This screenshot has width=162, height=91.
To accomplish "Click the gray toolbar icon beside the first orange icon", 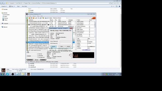I will [x=31, y=18].
